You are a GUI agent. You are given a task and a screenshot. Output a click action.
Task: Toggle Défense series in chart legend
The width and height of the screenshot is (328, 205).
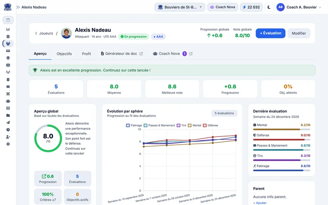211,125
